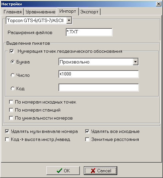Select the Буква radio button
Image resolution: width=163 pixels, height=178 pixels.
click(13, 62)
